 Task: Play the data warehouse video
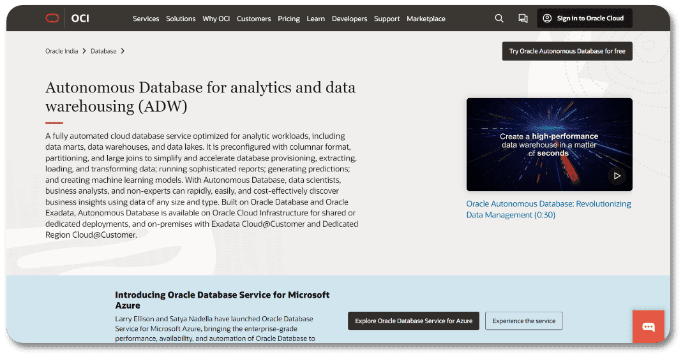pos(617,176)
